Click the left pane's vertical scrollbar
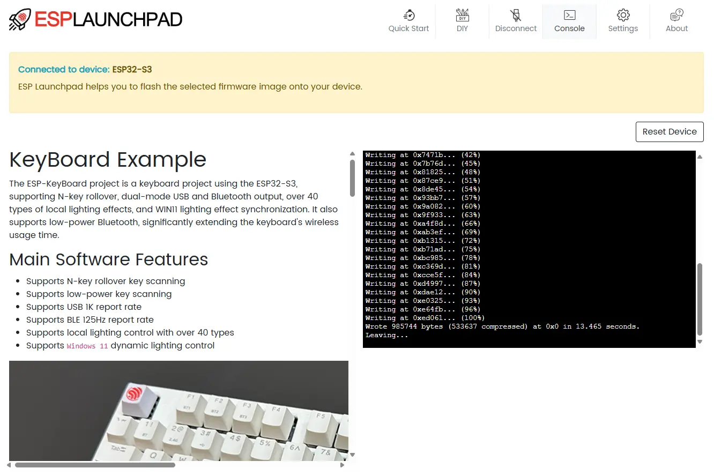714x476 pixels. tap(352, 177)
